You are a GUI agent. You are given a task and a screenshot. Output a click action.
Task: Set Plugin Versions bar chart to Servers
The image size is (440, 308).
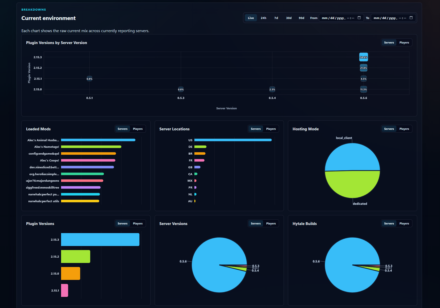point(122,223)
